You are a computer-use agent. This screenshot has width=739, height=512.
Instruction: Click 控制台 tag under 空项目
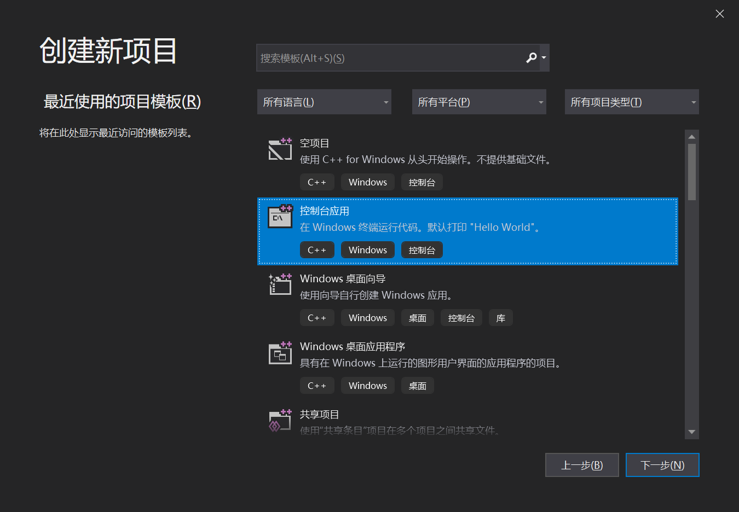pos(422,182)
